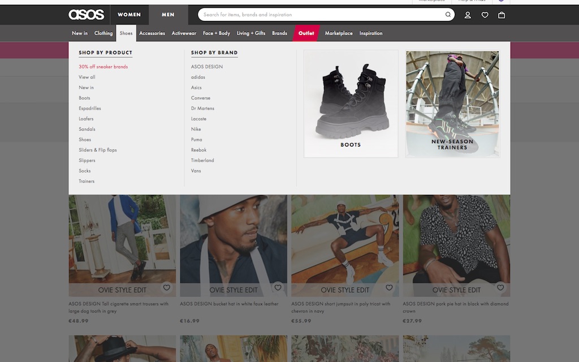Open the shopping bag icon
This screenshot has height=362, width=579.
pyautogui.click(x=502, y=15)
